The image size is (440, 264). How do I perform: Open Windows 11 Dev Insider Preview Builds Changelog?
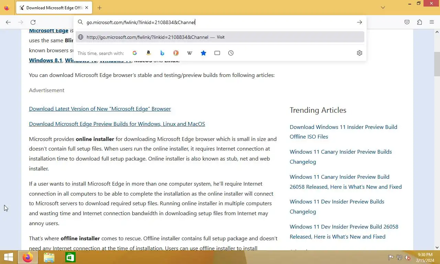point(337,206)
